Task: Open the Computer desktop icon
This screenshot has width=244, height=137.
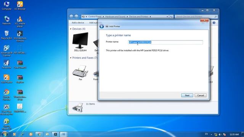Action: pos(6,6)
